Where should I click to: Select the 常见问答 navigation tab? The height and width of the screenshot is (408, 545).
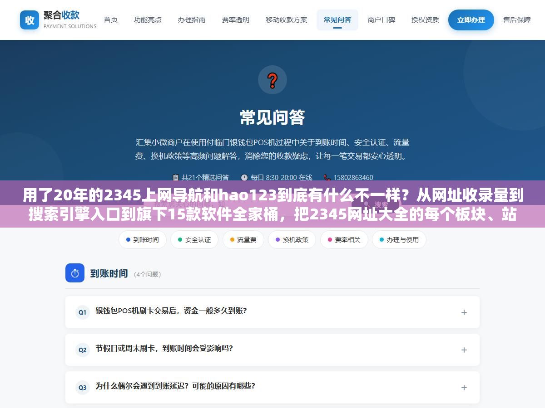tap(337, 19)
